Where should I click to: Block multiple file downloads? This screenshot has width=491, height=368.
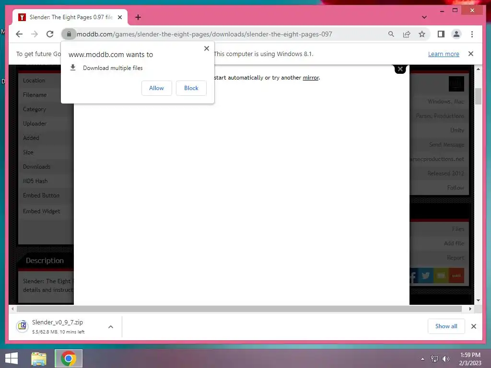191,88
